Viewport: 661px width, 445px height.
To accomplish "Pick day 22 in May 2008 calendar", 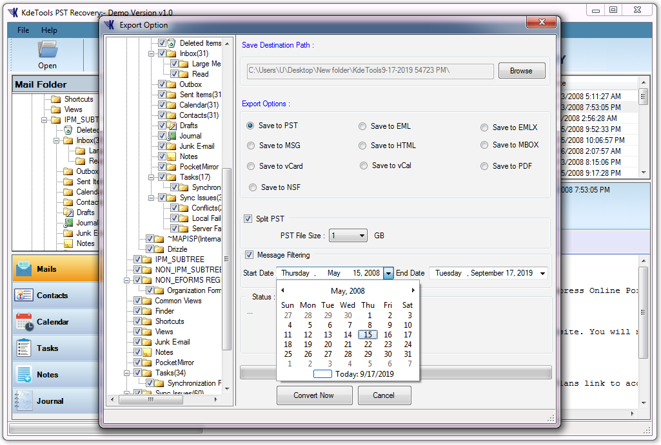I will point(368,345).
